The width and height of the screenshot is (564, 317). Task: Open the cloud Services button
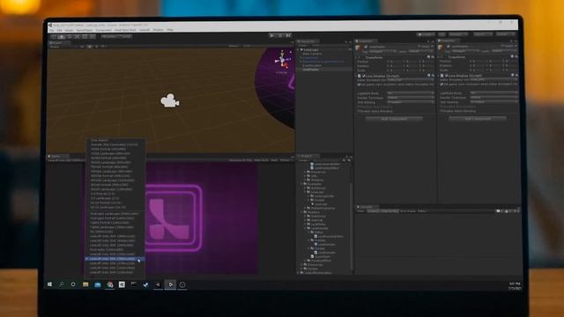coord(442,34)
